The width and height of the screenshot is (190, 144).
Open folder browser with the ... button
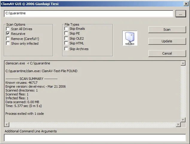pos(181,14)
